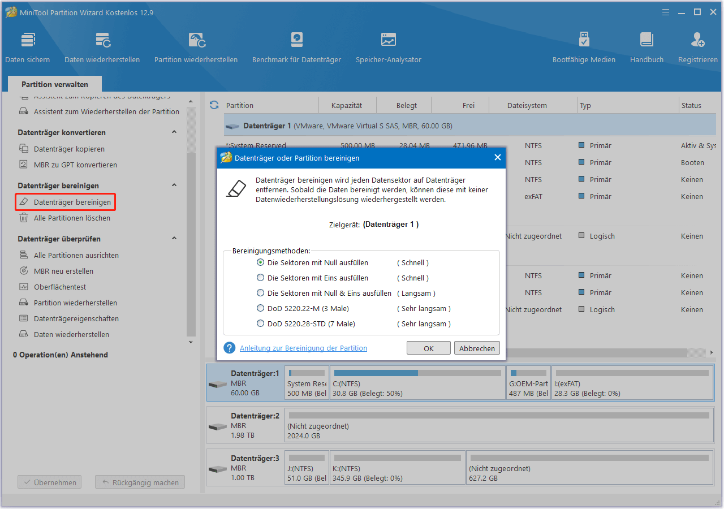This screenshot has height=509, width=724.
Task: Select the 627.2 GB unallocated block
Action: coord(590,468)
